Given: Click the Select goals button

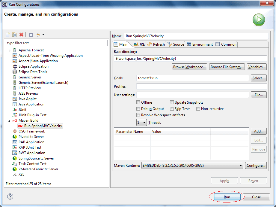Looking at the screenshot, I should [259, 78].
